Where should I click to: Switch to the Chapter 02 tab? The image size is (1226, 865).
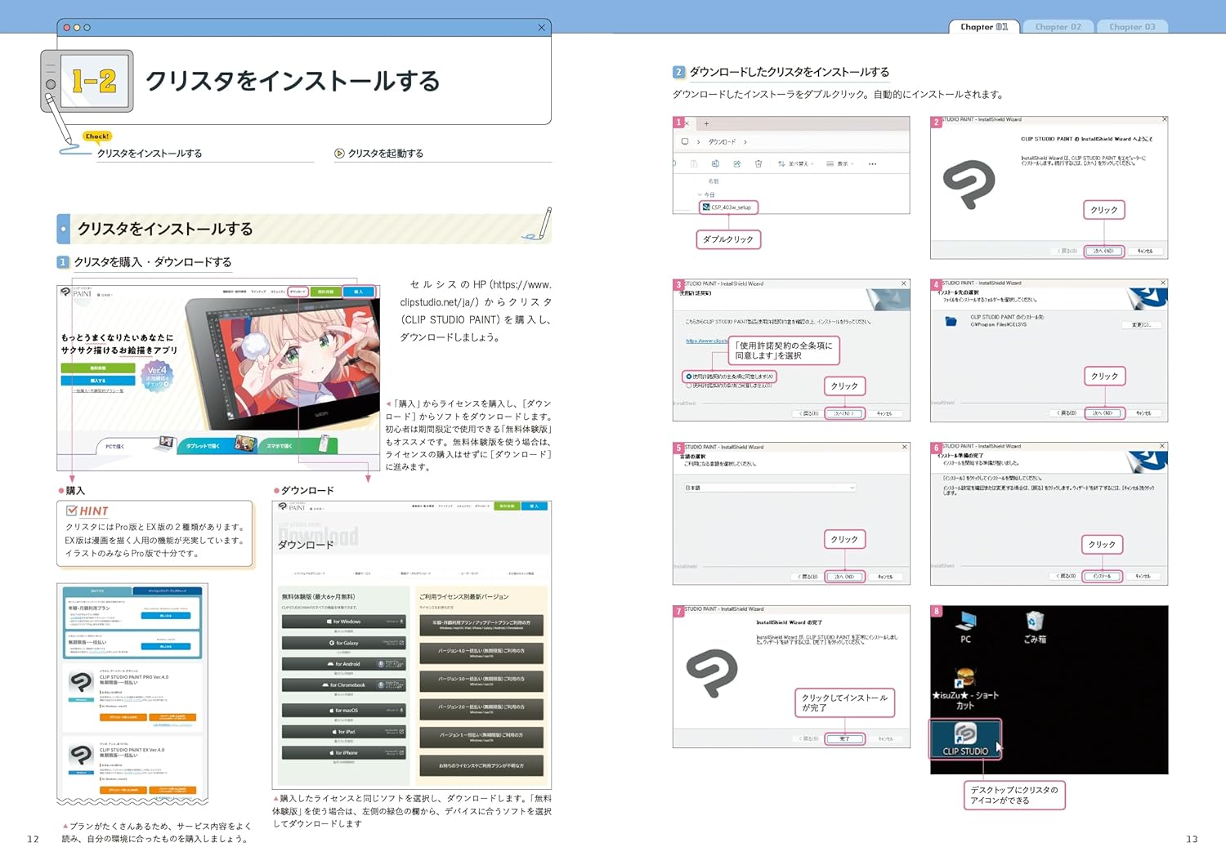tap(1058, 27)
